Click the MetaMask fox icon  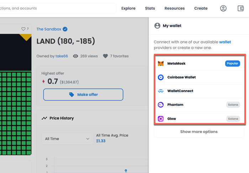161,64
